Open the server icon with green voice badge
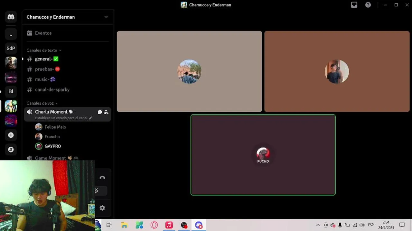This screenshot has height=231, width=412. (11, 106)
